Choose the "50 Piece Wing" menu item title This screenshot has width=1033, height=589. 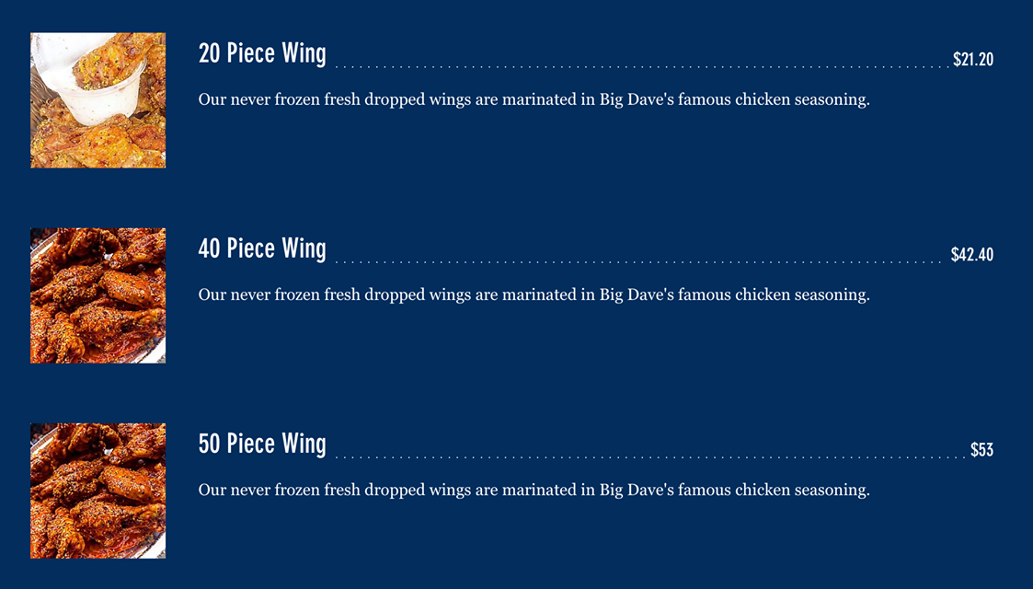[x=262, y=444]
